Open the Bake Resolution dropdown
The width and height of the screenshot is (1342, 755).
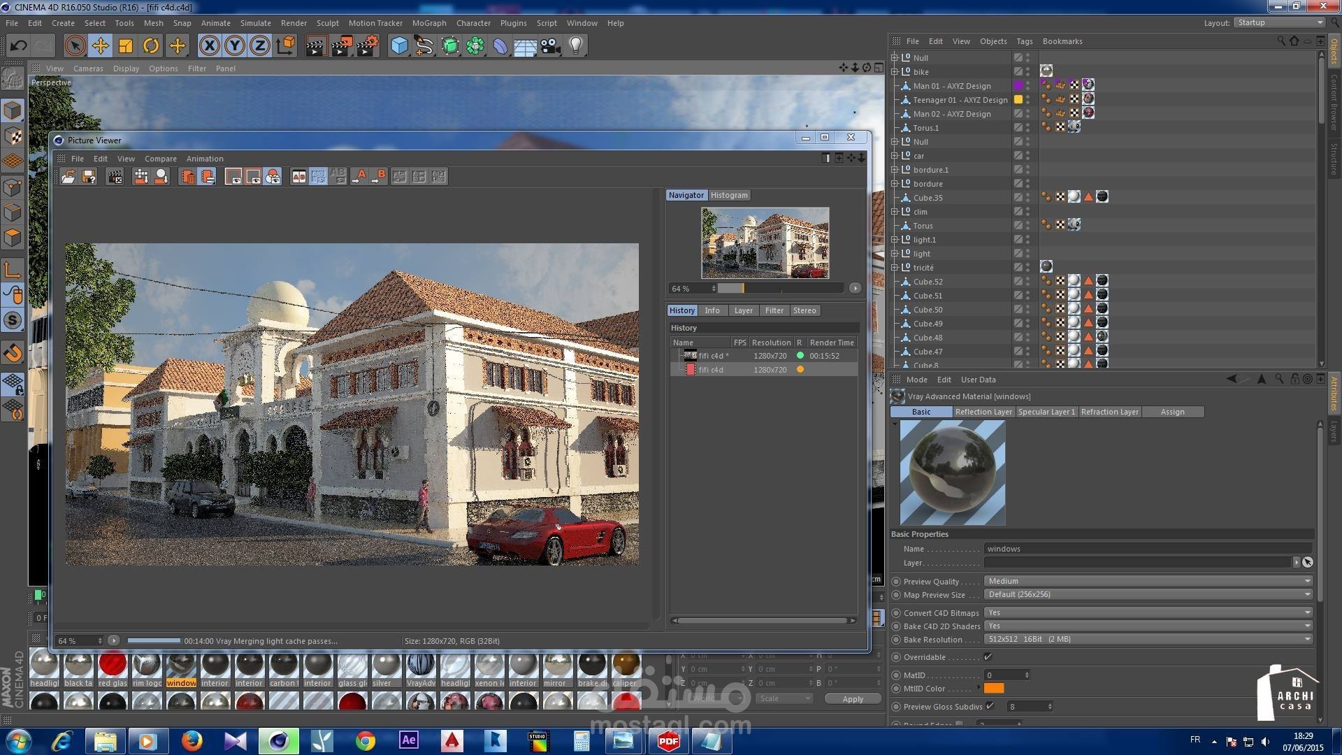[1147, 639]
